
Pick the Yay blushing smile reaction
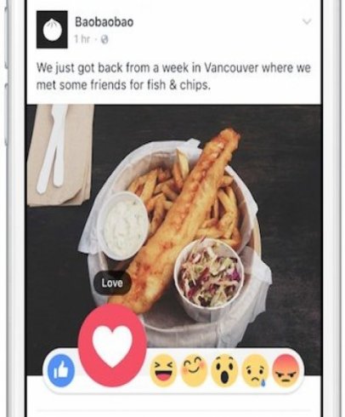coord(195,370)
